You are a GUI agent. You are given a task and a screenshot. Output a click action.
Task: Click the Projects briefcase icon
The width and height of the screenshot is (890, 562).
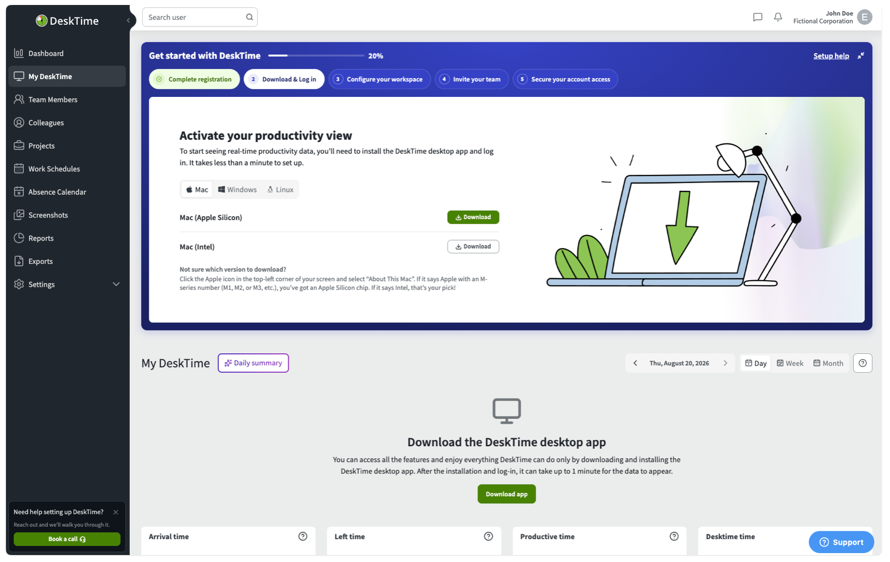(19, 146)
